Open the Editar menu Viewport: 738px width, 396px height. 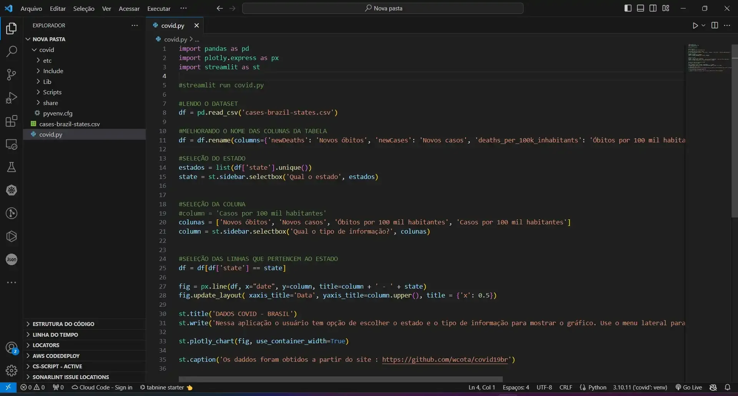[58, 8]
